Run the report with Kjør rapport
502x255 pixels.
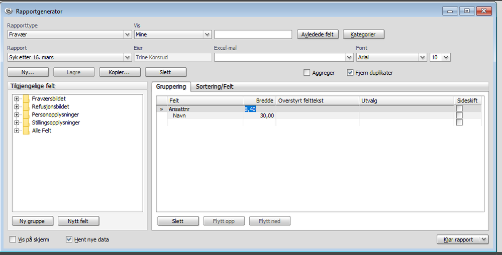(x=458, y=239)
